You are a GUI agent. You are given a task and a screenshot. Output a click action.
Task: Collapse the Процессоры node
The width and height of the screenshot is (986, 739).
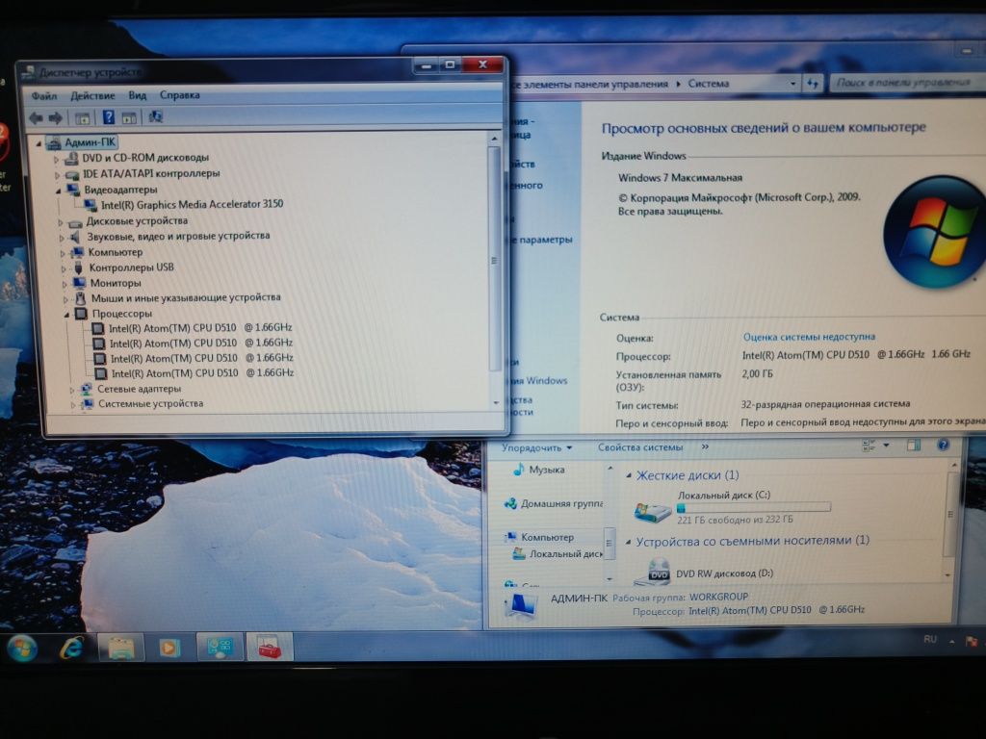point(66,315)
